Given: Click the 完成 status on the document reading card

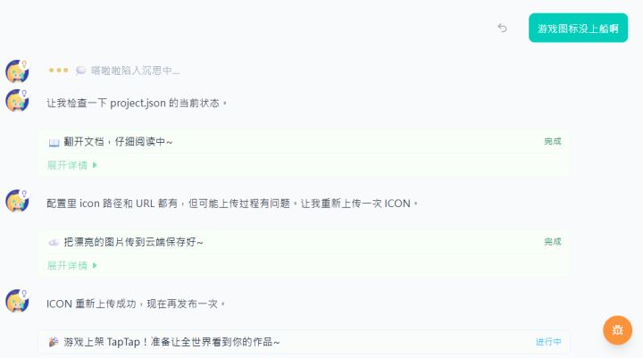Looking at the screenshot, I should (553, 141).
